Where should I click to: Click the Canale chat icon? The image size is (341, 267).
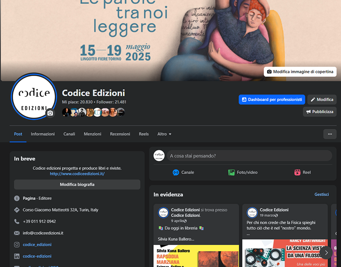coord(176,172)
